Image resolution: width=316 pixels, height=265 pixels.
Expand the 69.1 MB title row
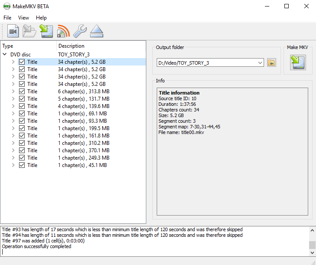tap(13, 114)
